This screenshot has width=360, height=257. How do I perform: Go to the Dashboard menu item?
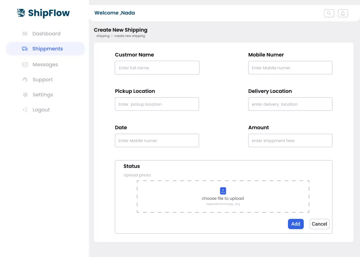[46, 34]
